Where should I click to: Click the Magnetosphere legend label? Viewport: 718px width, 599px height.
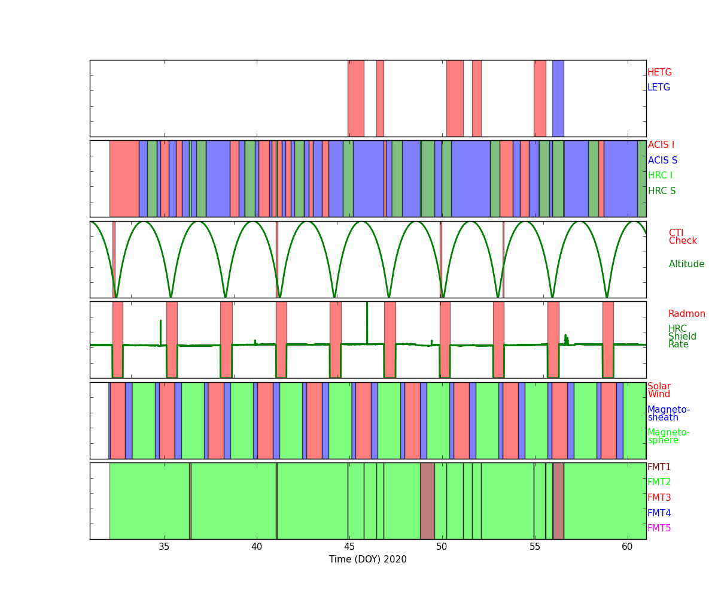click(x=668, y=437)
